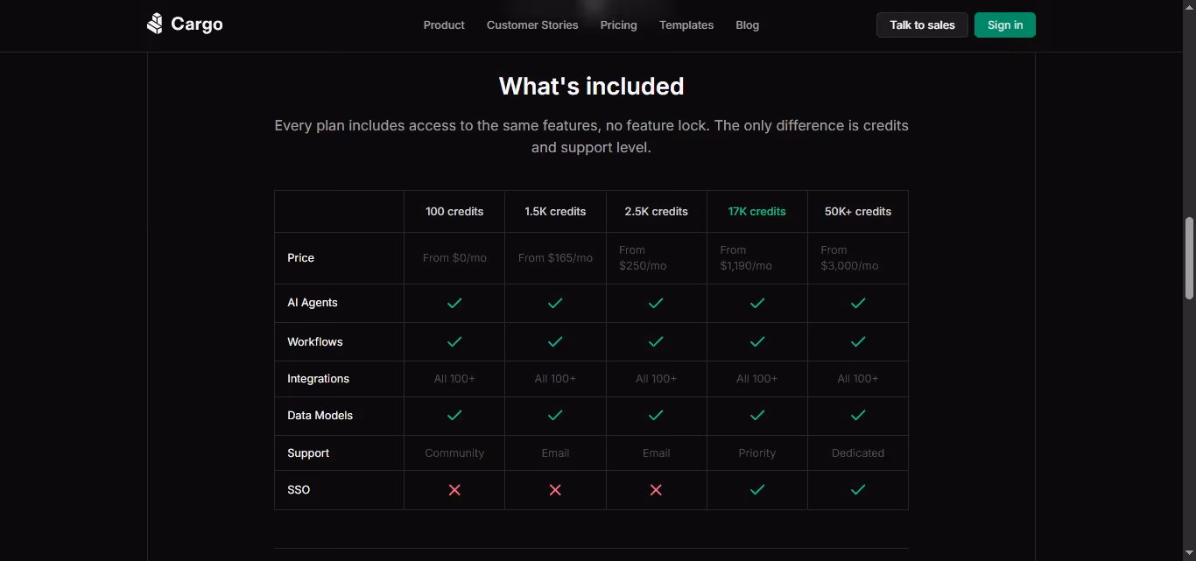Click the Data Models row label
Viewport: 1196px width, 561px height.
pyautogui.click(x=320, y=416)
